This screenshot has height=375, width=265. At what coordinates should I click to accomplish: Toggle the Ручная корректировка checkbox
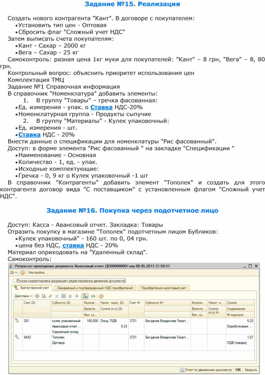coord(15,281)
